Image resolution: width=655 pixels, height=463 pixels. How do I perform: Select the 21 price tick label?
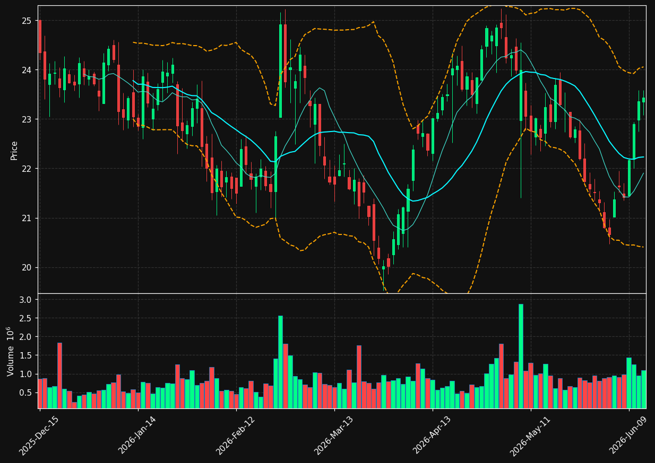click(27, 218)
